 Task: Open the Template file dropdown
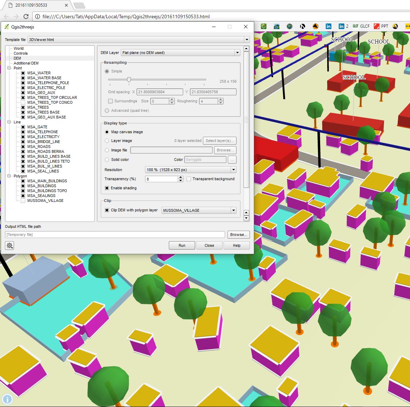tap(246, 40)
